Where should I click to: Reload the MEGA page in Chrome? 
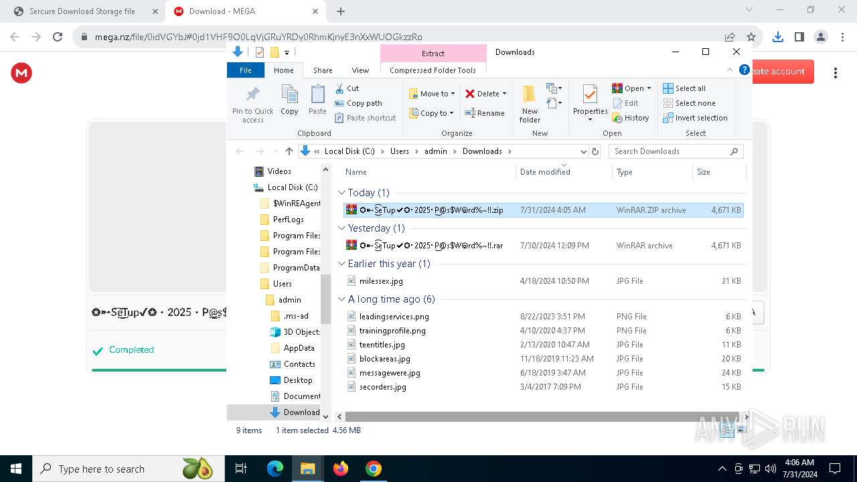(58, 37)
